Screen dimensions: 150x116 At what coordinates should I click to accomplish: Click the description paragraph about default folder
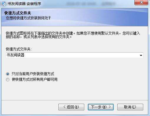pos(73,35)
